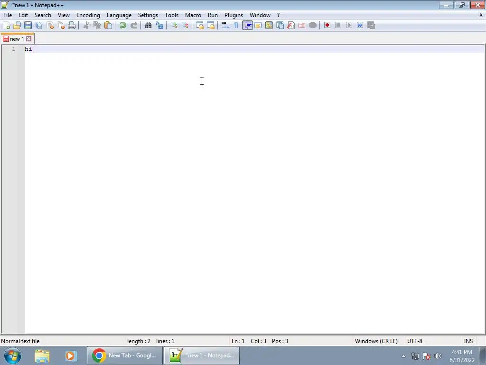Toggle the Document List panel icon
Image resolution: width=486 pixels, height=365 pixels.
(x=280, y=26)
